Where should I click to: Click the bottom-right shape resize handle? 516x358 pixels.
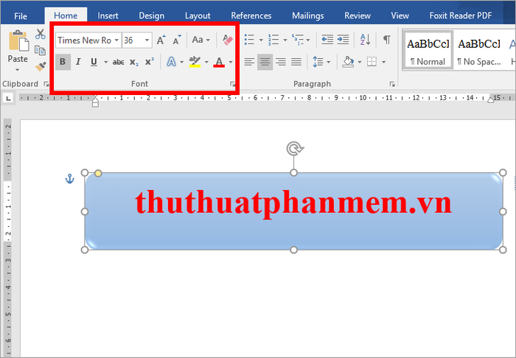tap(503, 250)
